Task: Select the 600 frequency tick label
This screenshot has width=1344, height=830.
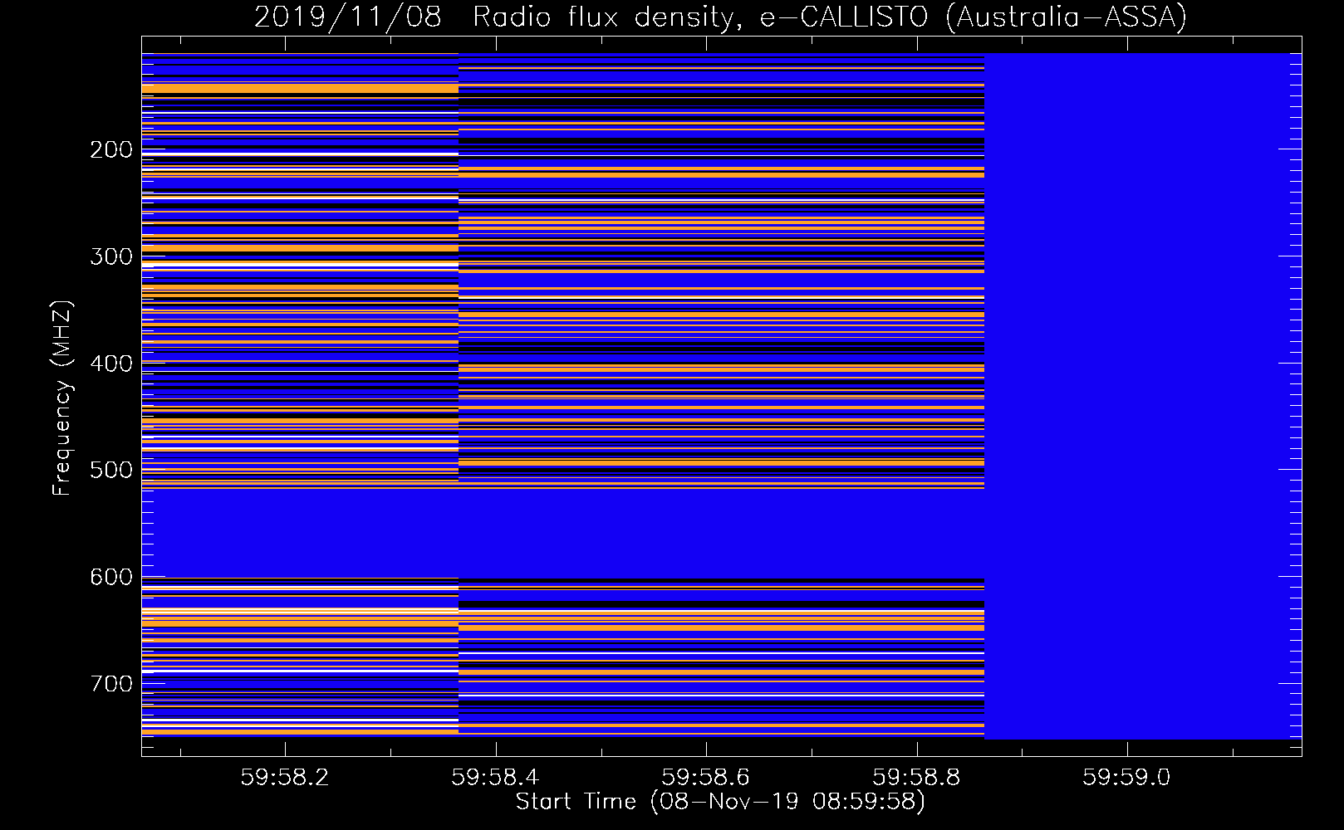Action: 111,577
